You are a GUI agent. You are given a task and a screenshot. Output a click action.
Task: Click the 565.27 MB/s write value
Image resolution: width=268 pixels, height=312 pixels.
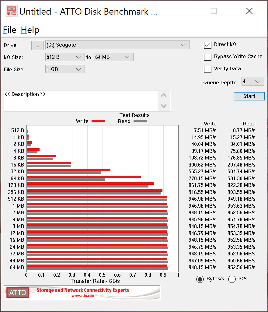(x=202, y=171)
